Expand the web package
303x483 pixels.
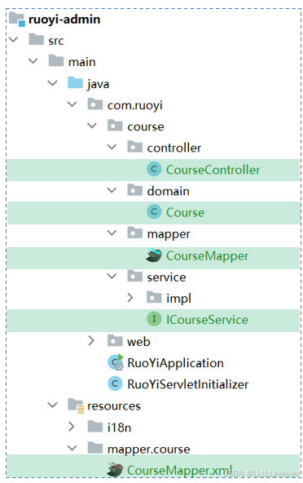90,341
